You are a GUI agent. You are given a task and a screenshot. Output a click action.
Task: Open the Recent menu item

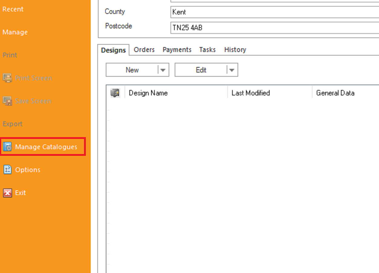click(13, 9)
